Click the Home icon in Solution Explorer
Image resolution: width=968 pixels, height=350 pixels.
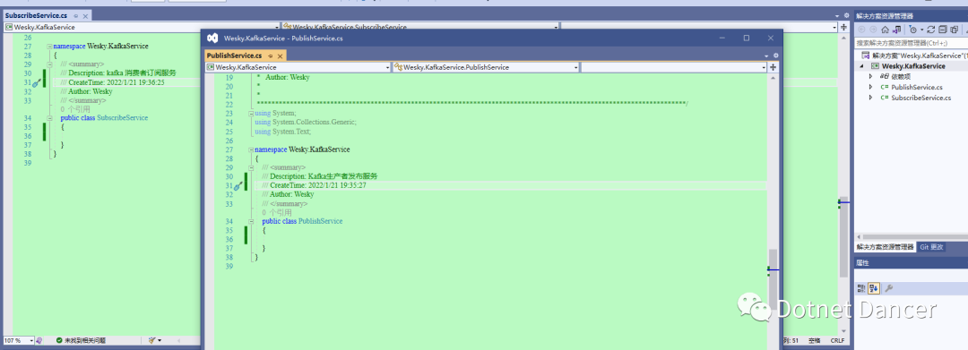(886, 30)
